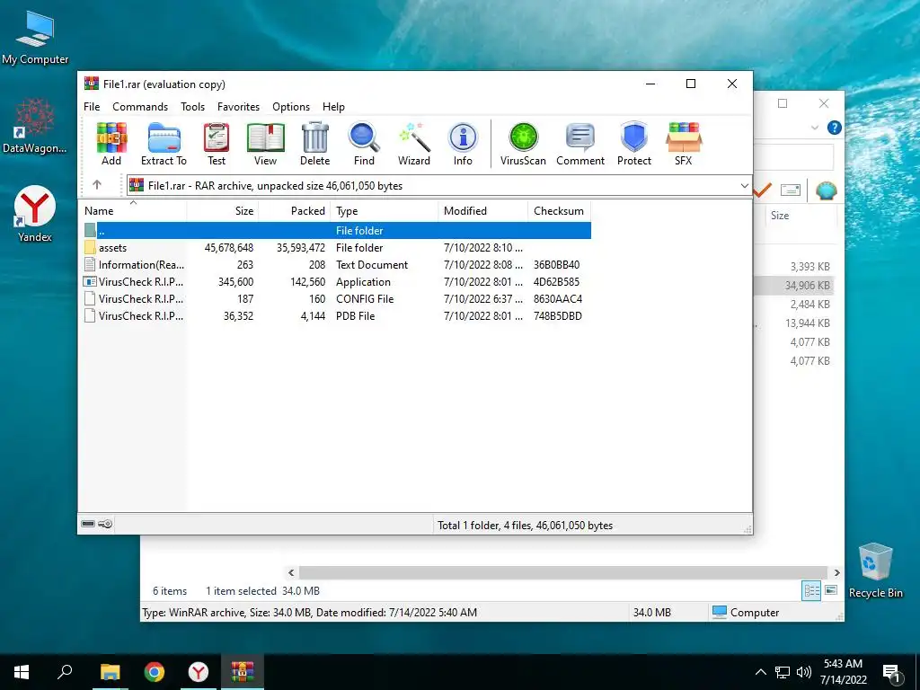Click the key password icon in status bar
Viewport: 920px width, 690px height.
coord(106,524)
